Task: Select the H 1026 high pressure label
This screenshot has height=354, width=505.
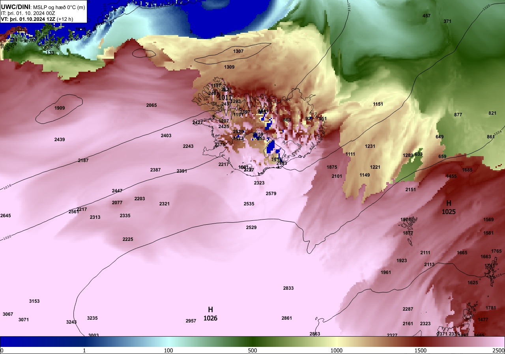Action: click(210, 314)
